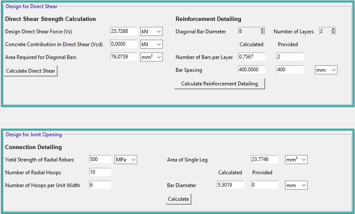Open mm² unit dropdown for Diagonal Bars area
Viewport: 355px width, 214px height.
(151, 57)
